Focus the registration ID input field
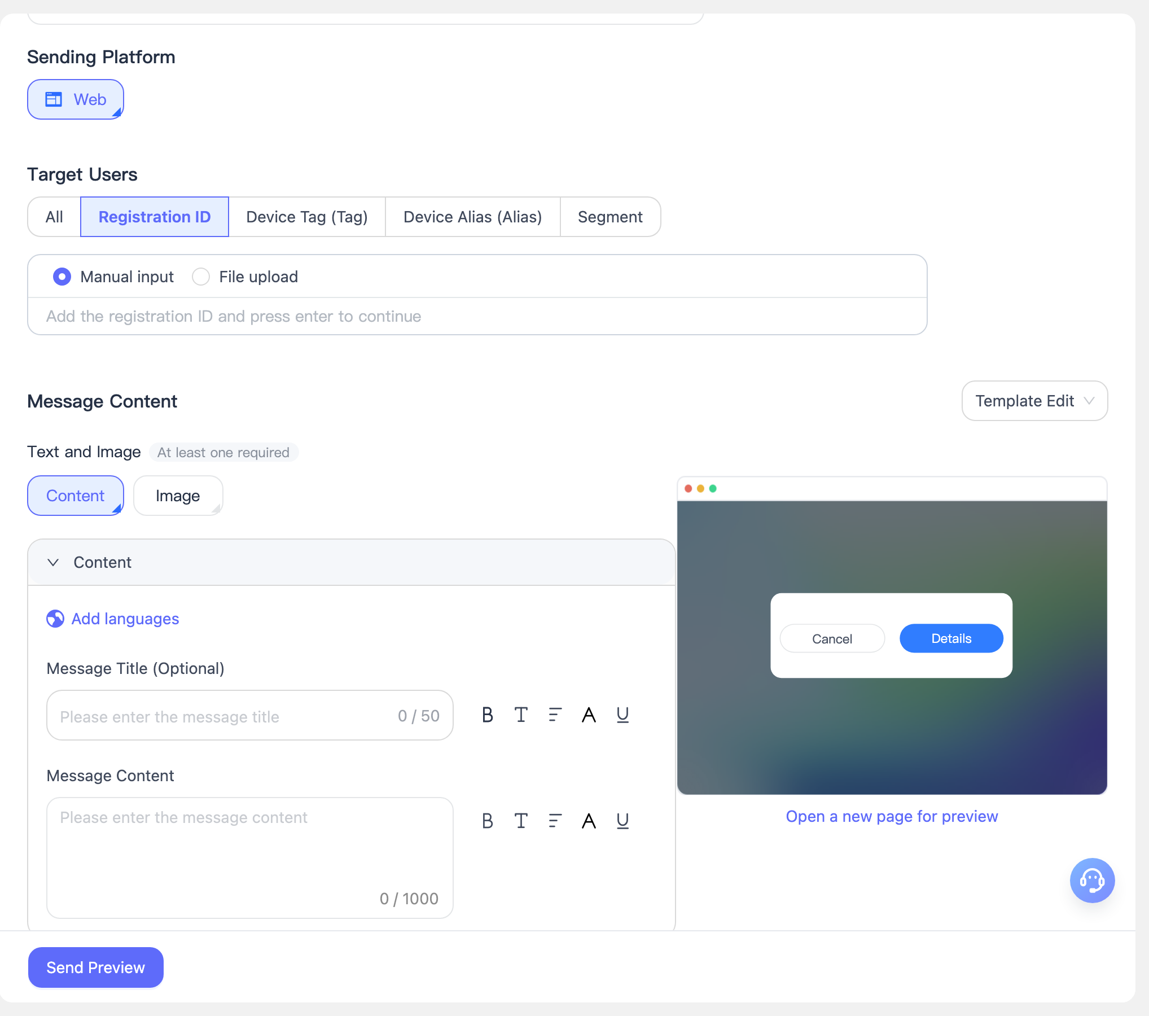 point(477,316)
